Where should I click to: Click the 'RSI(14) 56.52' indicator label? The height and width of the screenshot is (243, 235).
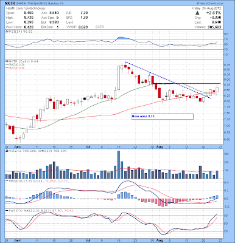[x=20, y=32]
